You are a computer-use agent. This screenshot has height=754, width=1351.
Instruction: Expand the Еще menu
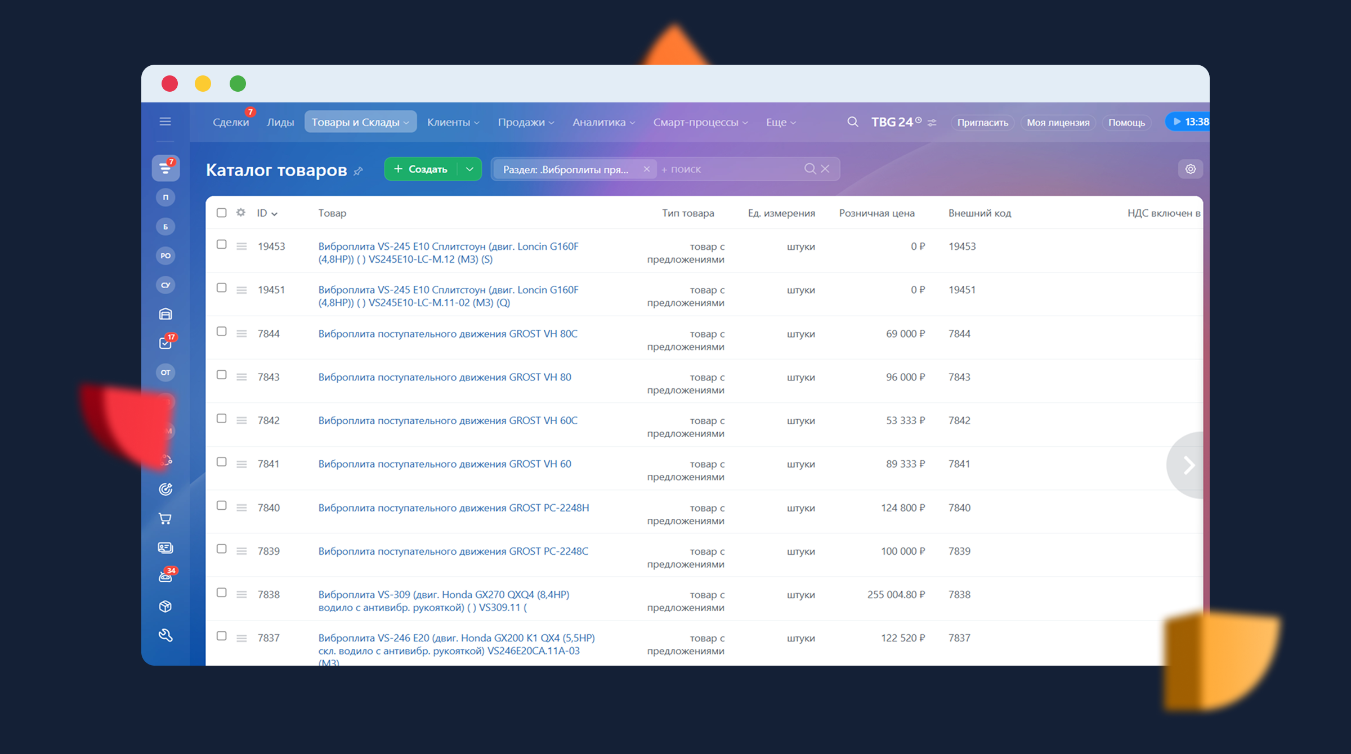[780, 122]
